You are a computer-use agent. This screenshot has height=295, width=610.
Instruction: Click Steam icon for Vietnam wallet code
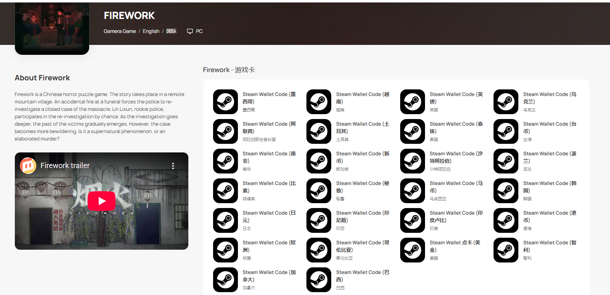point(319,102)
